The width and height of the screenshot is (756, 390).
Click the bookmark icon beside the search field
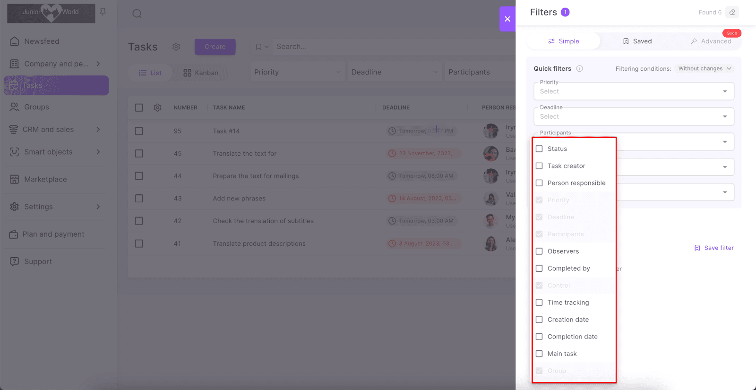(259, 47)
